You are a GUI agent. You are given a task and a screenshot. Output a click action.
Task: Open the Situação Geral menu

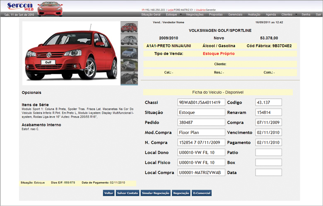[x=151, y=14]
